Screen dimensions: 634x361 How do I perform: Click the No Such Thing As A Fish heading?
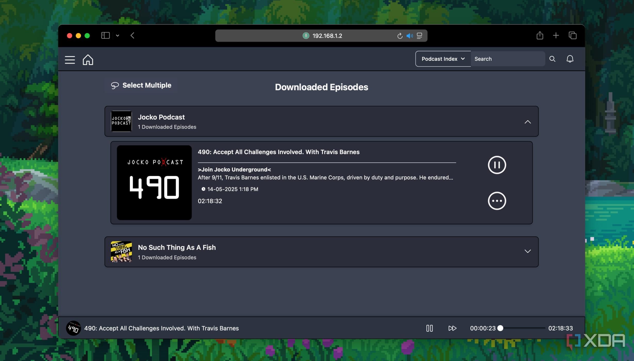click(x=177, y=247)
